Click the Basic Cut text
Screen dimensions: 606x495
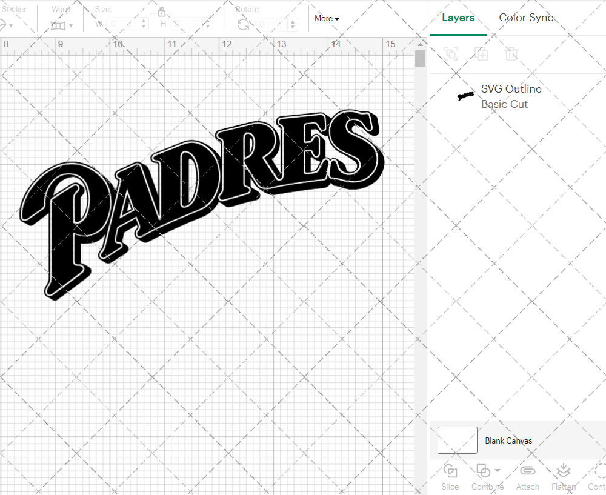coord(504,104)
